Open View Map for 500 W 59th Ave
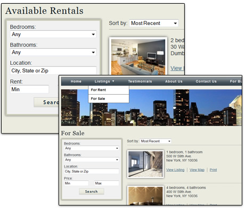 197,170
